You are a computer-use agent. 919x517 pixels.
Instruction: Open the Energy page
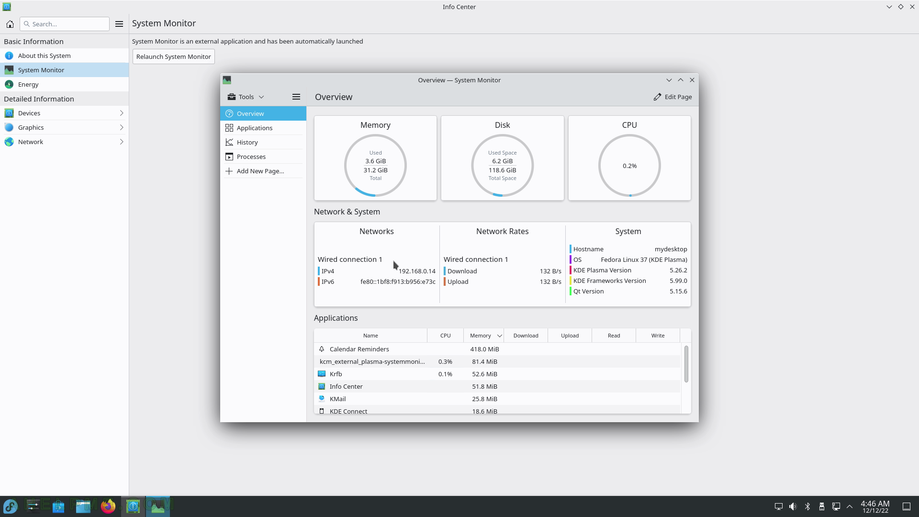(x=64, y=84)
